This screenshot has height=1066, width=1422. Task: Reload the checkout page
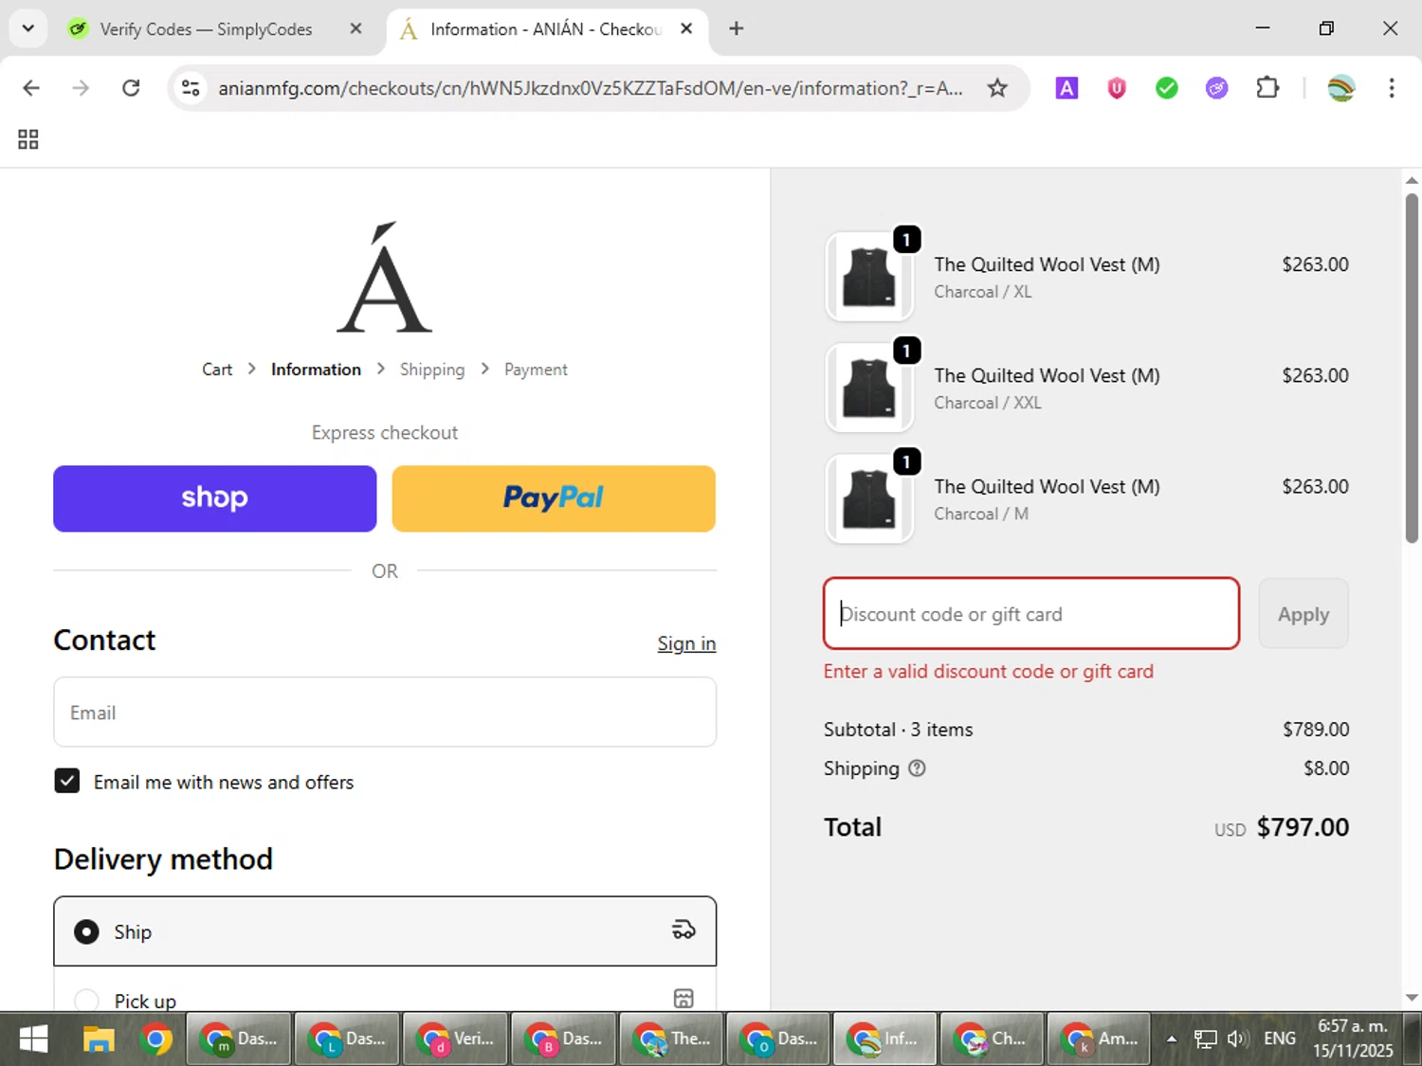pyautogui.click(x=131, y=88)
